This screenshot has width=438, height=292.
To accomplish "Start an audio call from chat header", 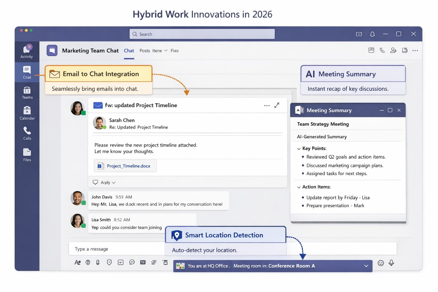I will click(x=382, y=50).
